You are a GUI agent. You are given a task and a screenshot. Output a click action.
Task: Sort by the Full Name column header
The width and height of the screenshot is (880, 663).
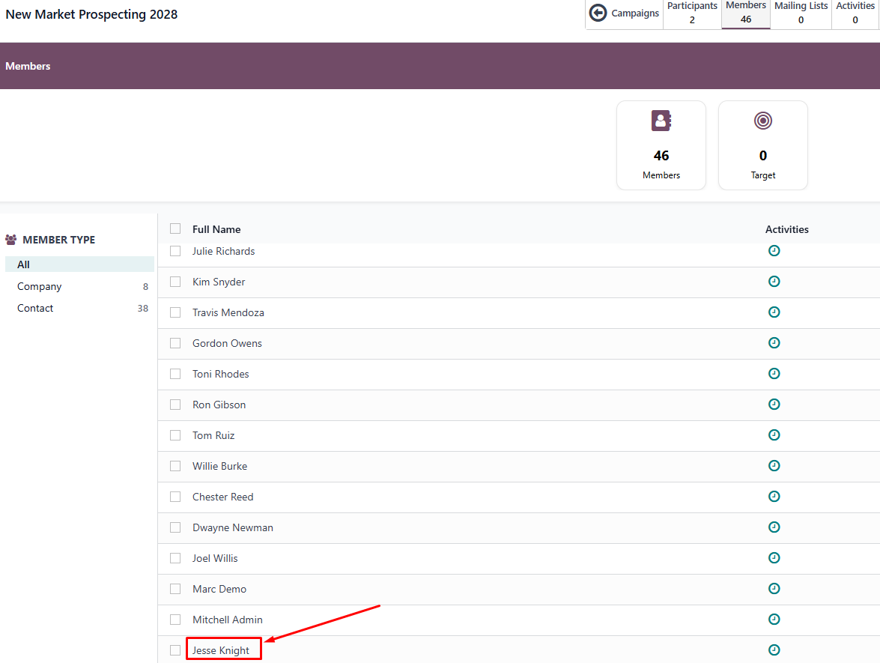[x=216, y=229]
